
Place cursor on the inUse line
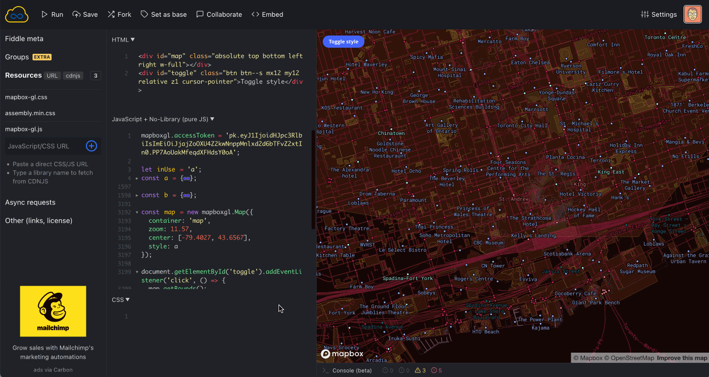(171, 169)
